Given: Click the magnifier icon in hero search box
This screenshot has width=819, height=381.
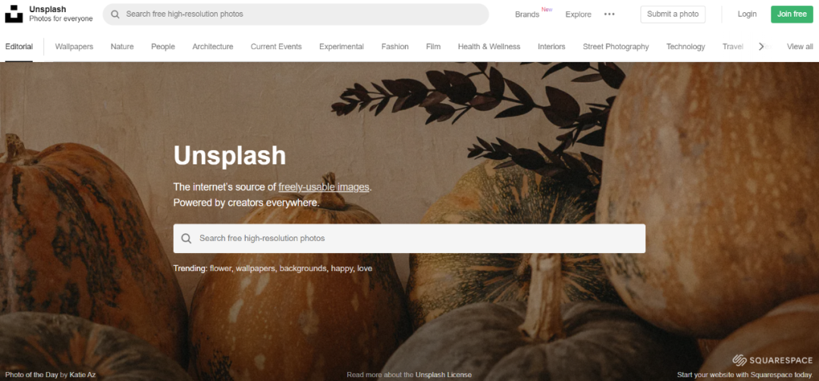Looking at the screenshot, I should coord(187,239).
